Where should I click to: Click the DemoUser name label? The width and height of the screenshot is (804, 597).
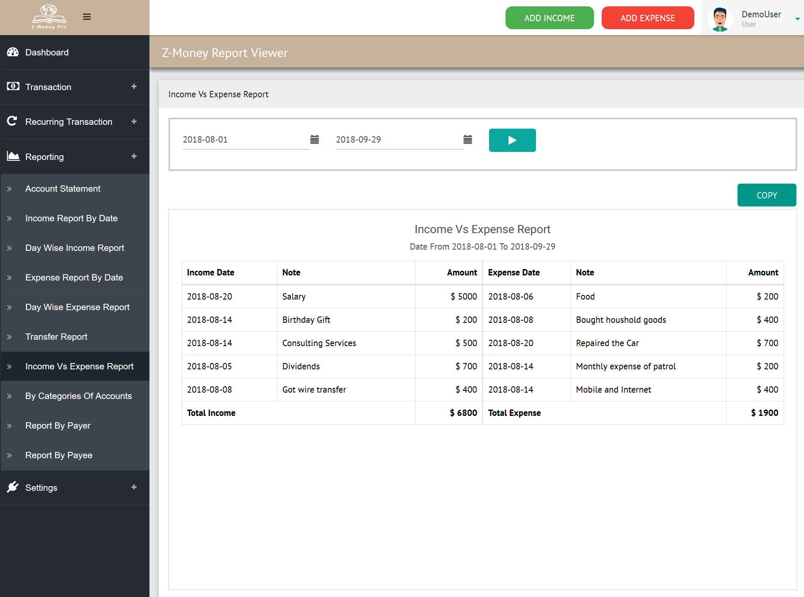click(x=761, y=14)
